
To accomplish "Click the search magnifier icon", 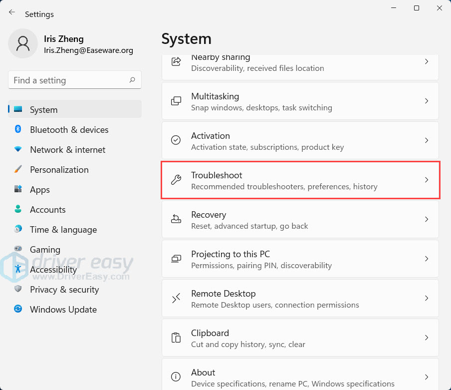I will coord(132,80).
